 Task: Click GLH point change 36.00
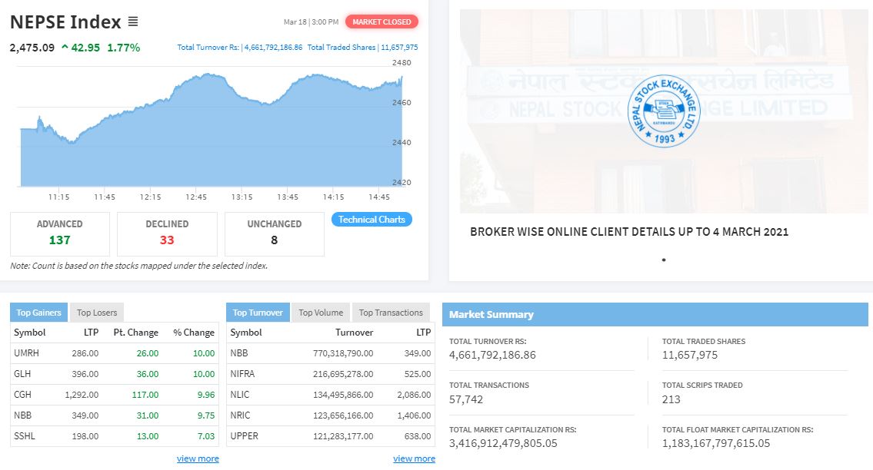pyautogui.click(x=148, y=374)
